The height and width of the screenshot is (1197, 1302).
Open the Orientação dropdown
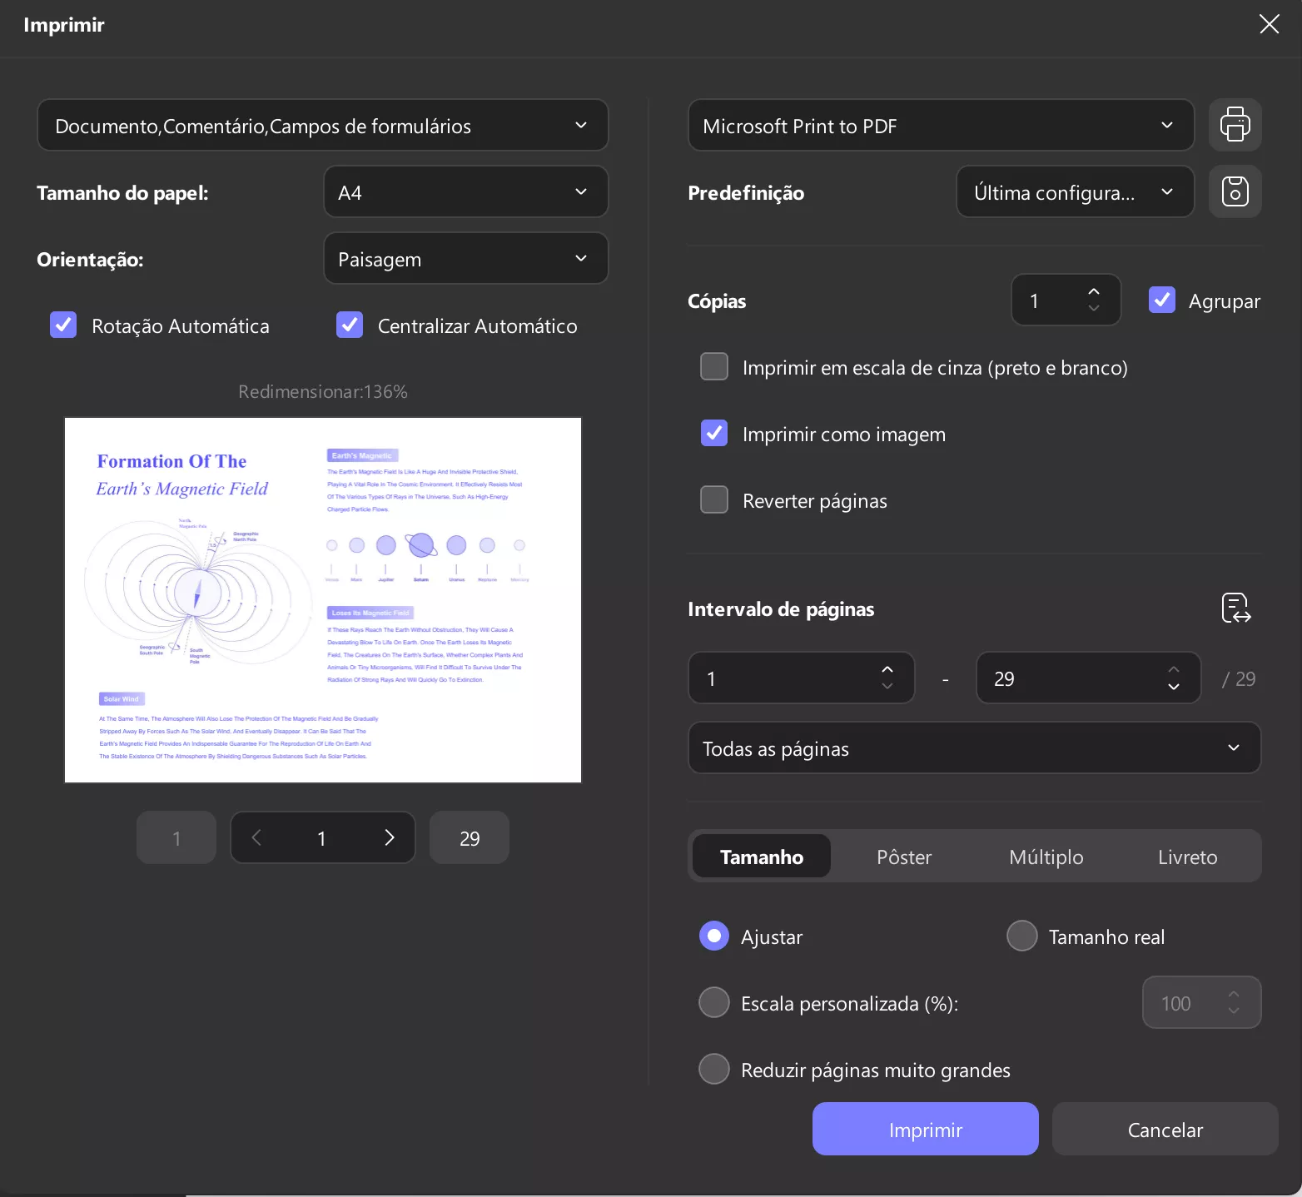[466, 258]
